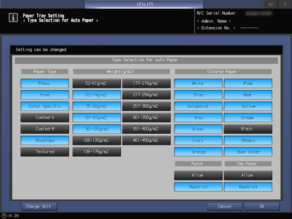Viewport: 292px width, 219px height.
Task: Deselect the 81-91g/m2 weight option
Action: [x=97, y=117]
